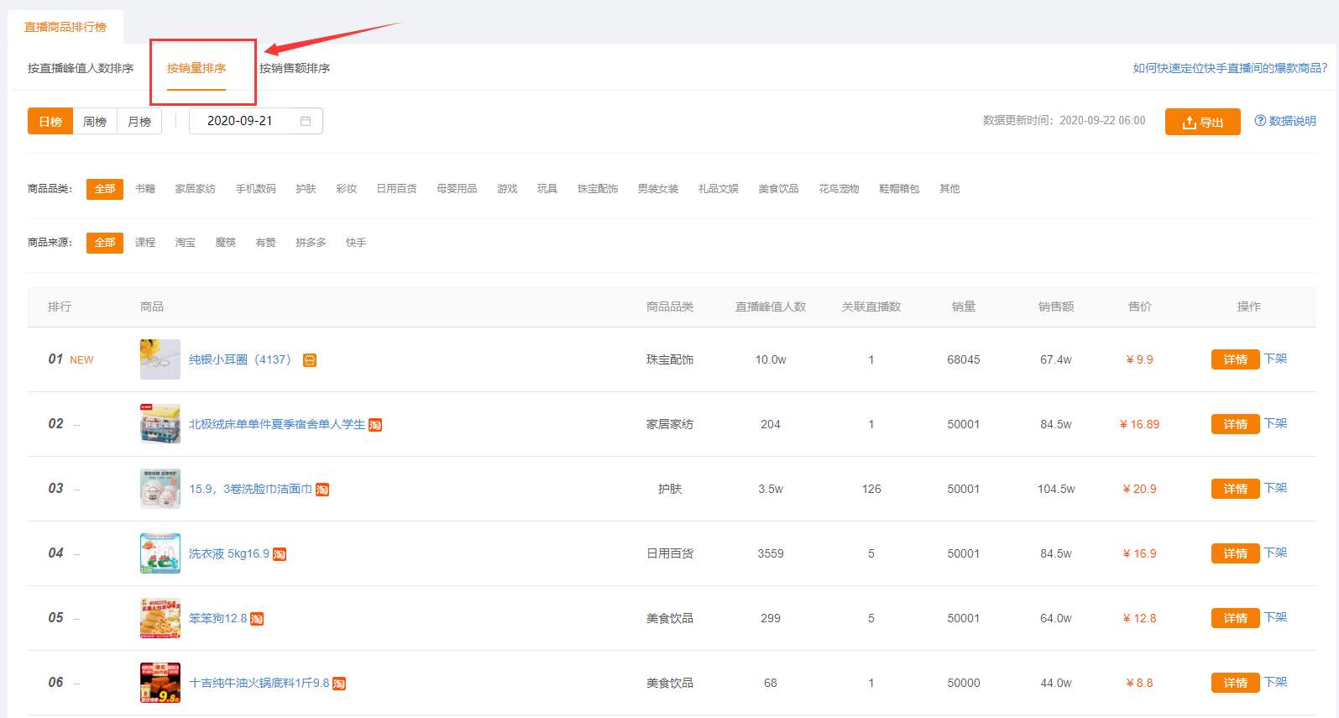
Task: Click 详情 button for 纯银小耳圈 row
Action: (x=1235, y=359)
